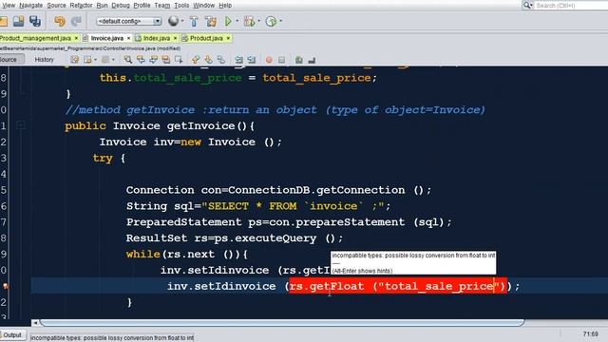Viewport: 608px width, 342px height.
Task: Click the Toggle Bookmark icon
Action: (x=221, y=59)
